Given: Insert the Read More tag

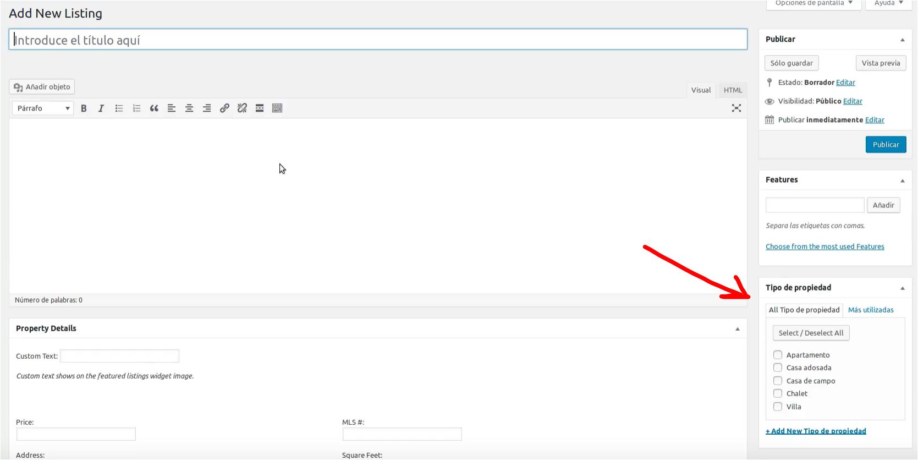Looking at the screenshot, I should tap(260, 108).
